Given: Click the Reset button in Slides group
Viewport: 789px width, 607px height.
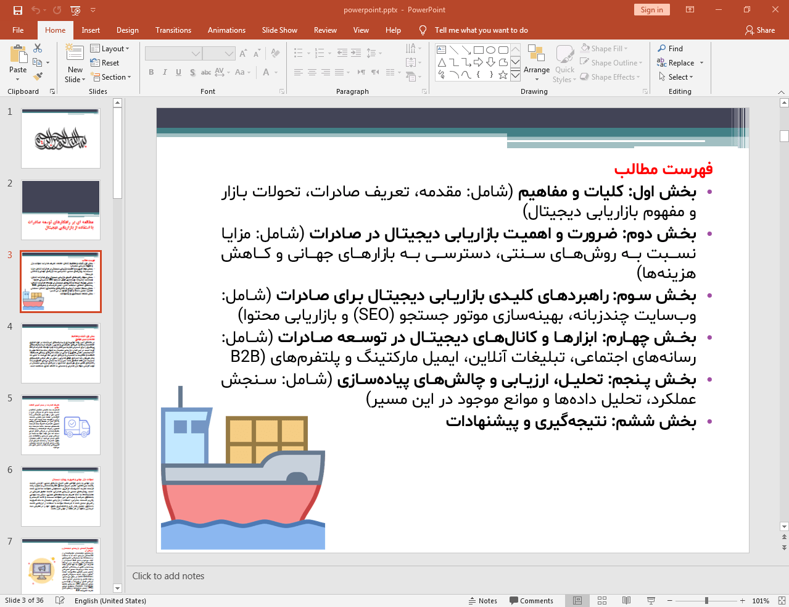Looking at the screenshot, I should (105, 62).
